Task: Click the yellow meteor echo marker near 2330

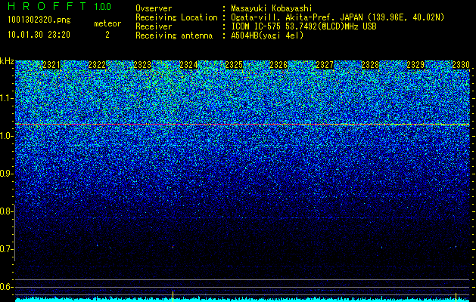Action: (456, 297)
